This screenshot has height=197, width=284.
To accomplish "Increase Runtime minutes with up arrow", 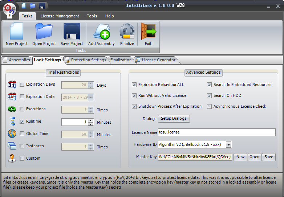I will pyautogui.click(x=91, y=120).
